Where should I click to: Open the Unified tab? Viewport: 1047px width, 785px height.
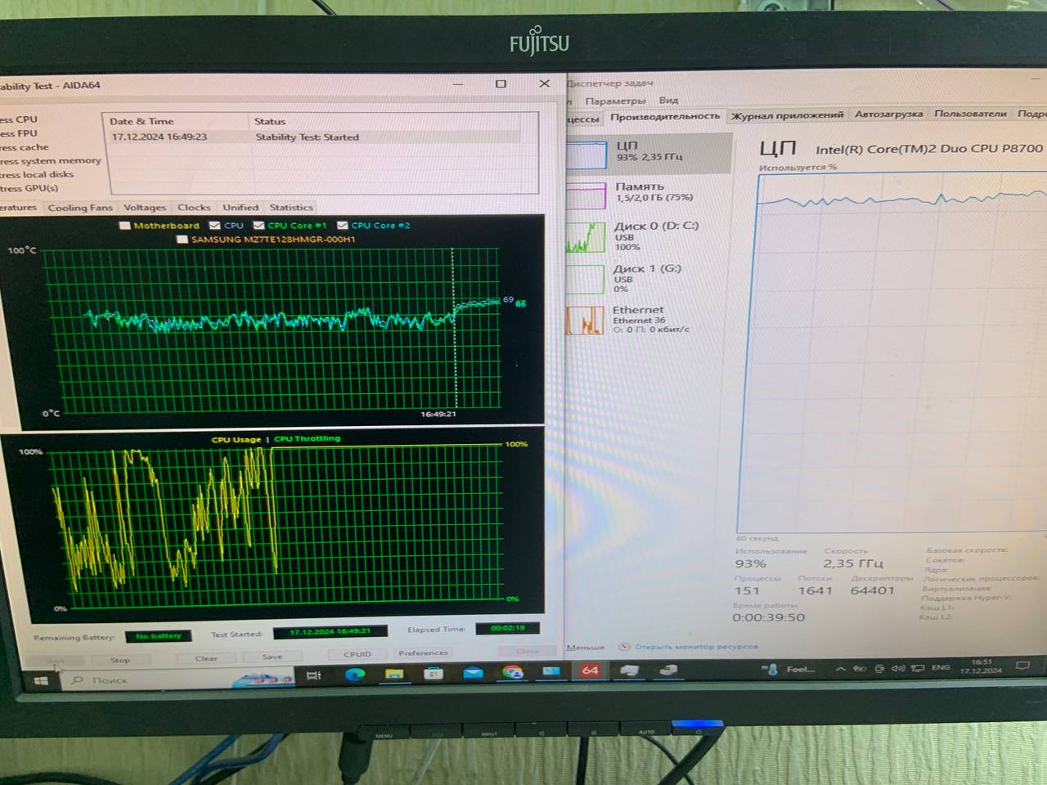(240, 208)
